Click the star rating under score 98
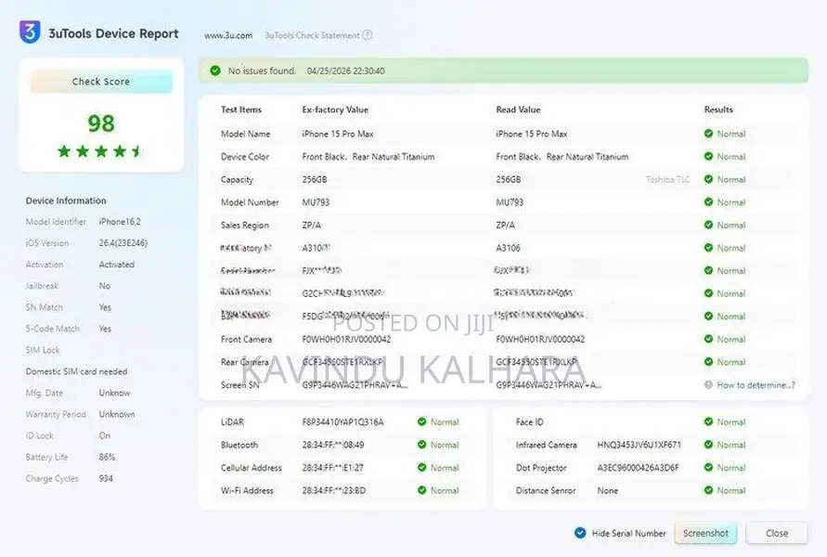The image size is (827, 557). tap(100, 151)
